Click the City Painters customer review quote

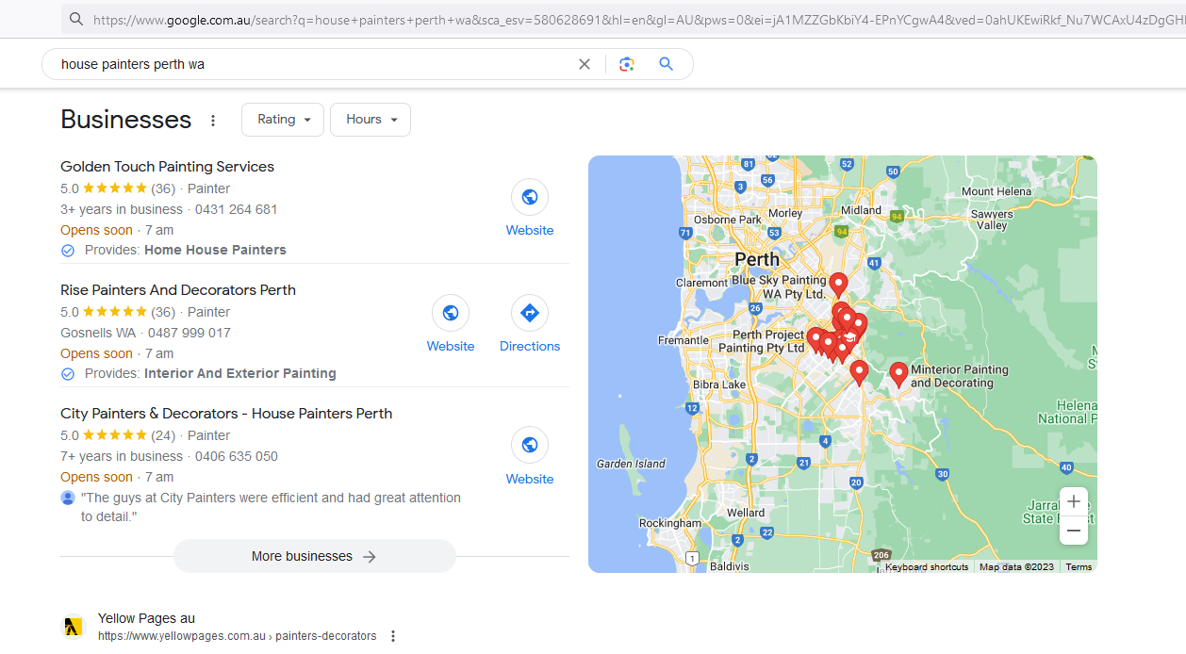(x=271, y=507)
